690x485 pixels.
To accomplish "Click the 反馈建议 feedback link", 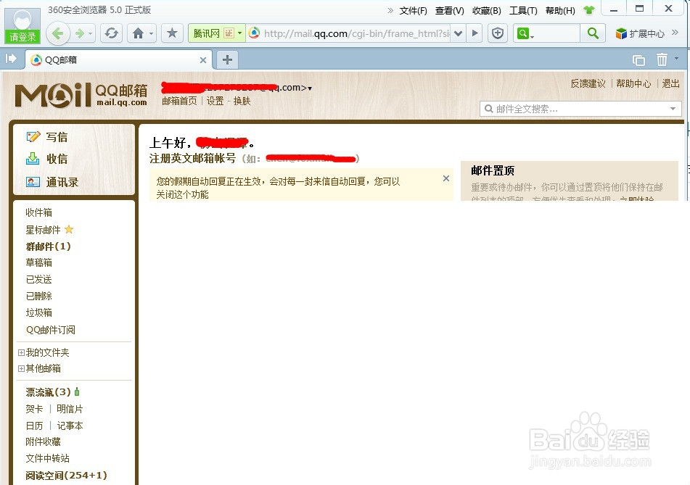I will tap(588, 83).
